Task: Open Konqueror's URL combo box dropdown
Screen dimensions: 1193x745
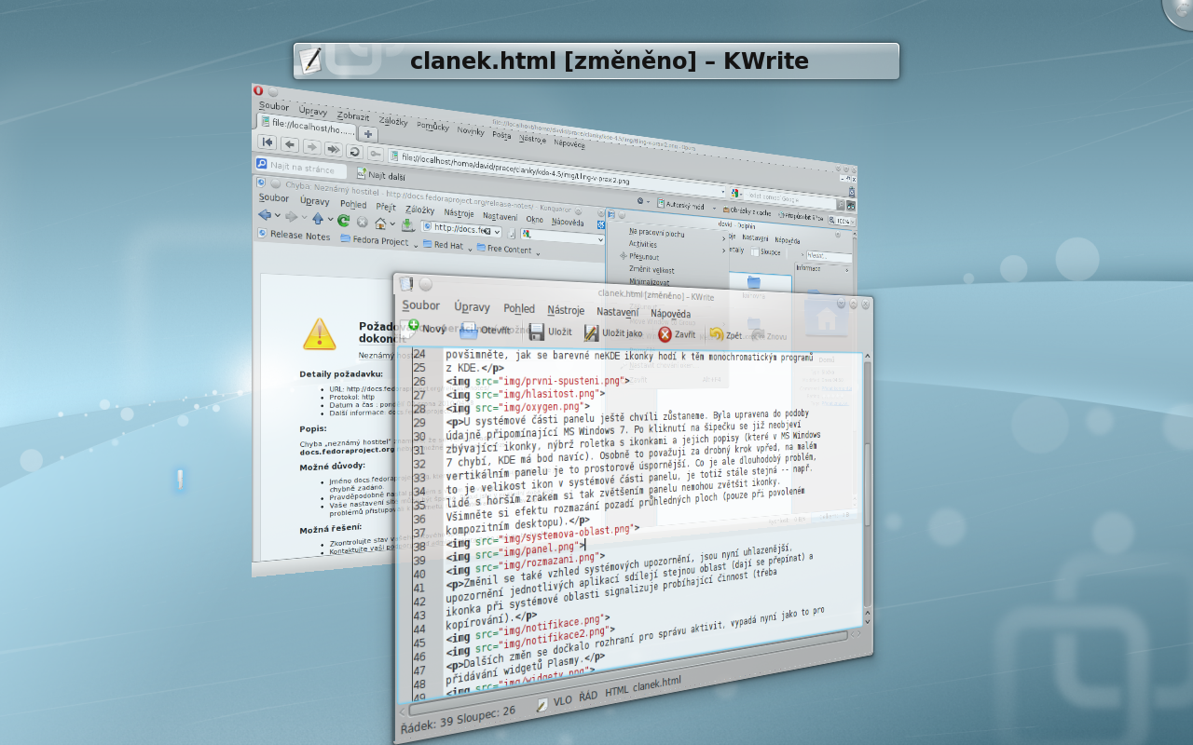Action: 496,232
